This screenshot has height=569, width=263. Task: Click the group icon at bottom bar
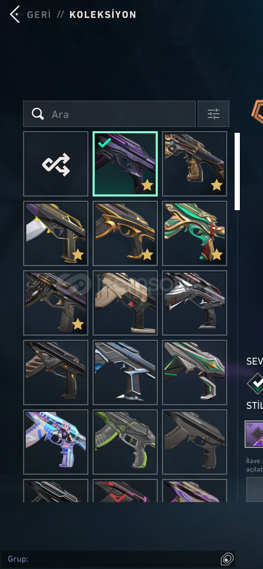point(226,558)
